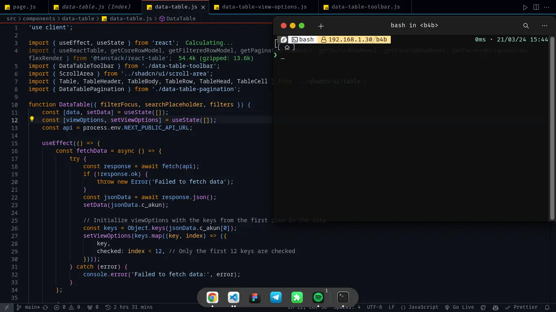The height and width of the screenshot is (312, 556).
Task: Open forwarded ports indicator in status bar
Action: coord(93,308)
